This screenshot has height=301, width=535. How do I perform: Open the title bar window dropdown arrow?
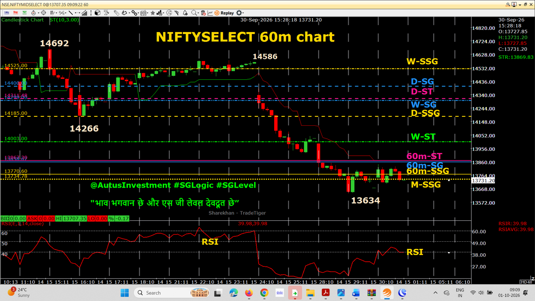[x=520, y=5]
